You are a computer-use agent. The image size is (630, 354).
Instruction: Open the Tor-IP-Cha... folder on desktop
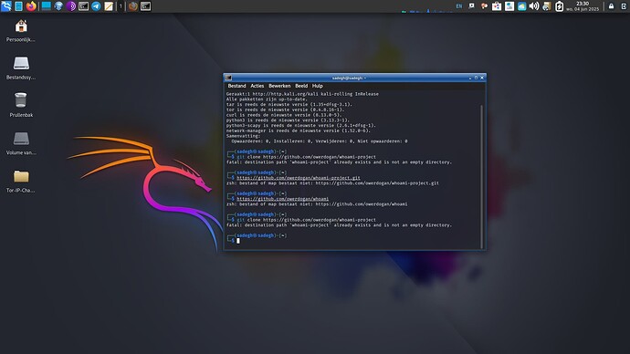click(21, 181)
